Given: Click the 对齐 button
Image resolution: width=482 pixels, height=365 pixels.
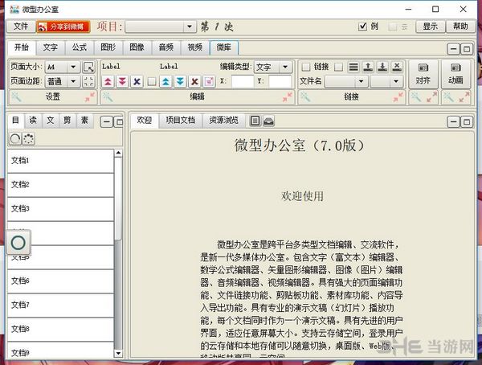Looking at the screenshot, I should [x=423, y=75].
